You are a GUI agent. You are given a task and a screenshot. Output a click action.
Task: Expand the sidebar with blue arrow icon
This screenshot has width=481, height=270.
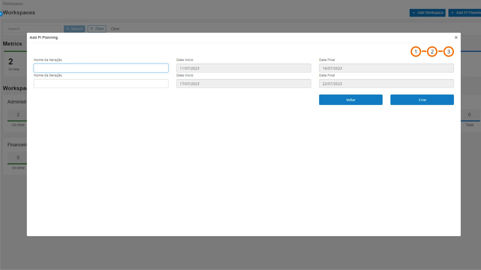click(x=1, y=13)
